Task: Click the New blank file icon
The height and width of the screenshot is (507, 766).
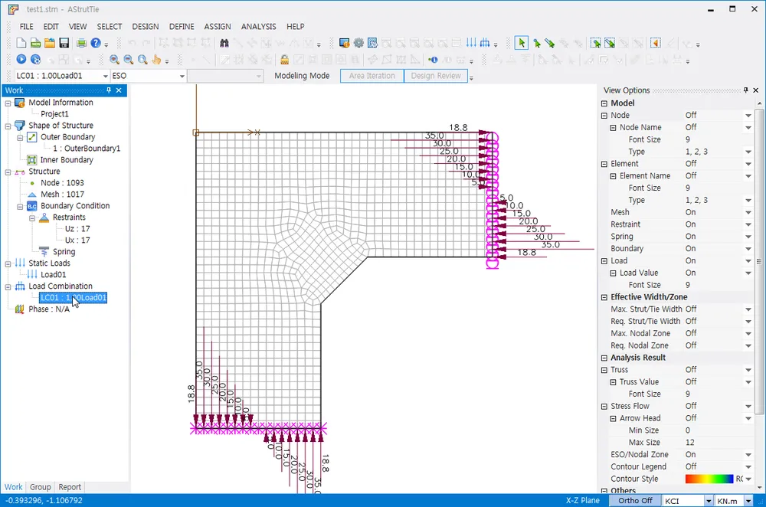Action: 21,44
